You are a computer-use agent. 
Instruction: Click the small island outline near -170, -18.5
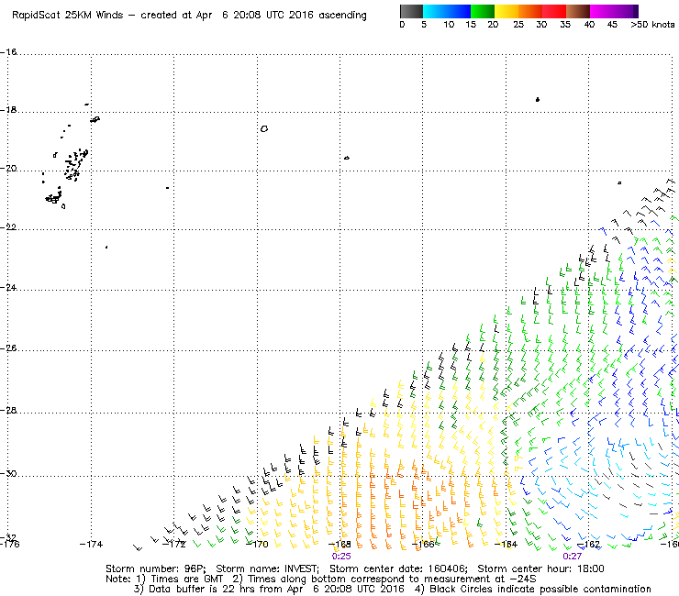264,128
